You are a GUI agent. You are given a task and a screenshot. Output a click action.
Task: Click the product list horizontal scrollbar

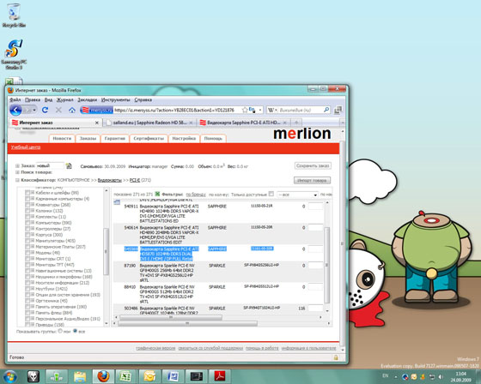[171, 317]
